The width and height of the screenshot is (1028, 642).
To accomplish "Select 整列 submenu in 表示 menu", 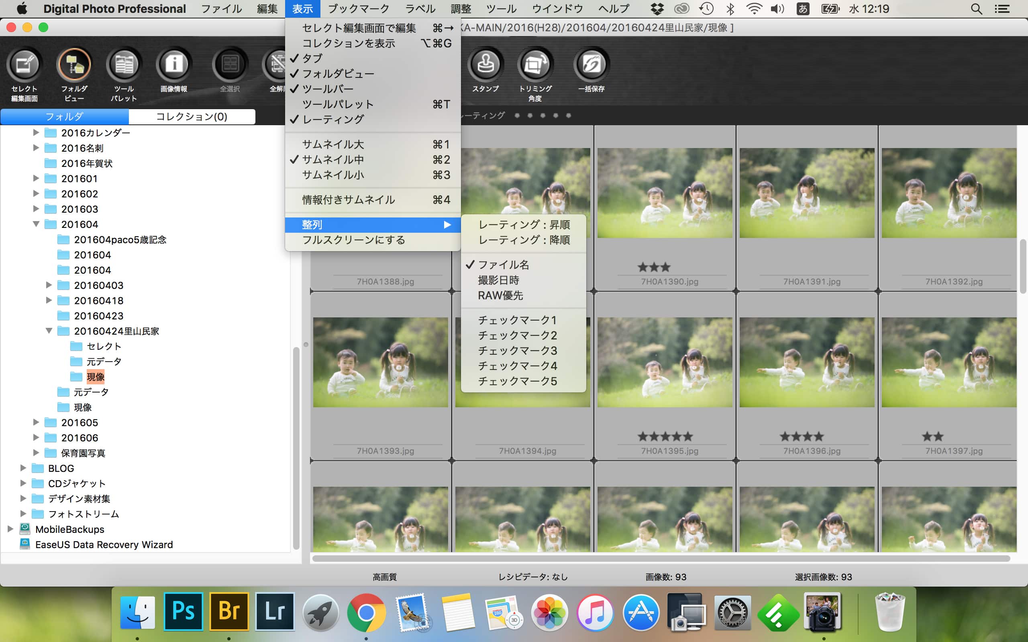I will pos(372,224).
